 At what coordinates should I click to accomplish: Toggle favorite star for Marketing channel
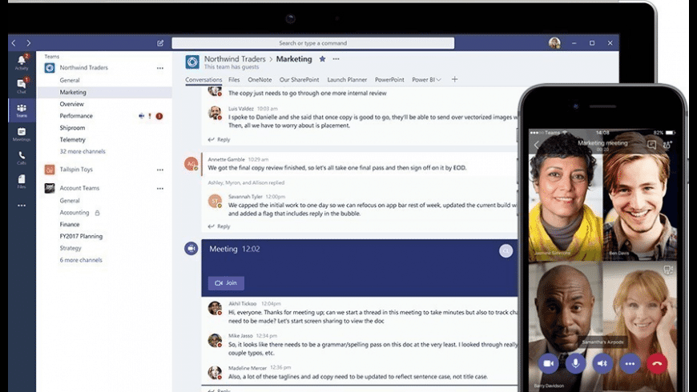pos(322,58)
